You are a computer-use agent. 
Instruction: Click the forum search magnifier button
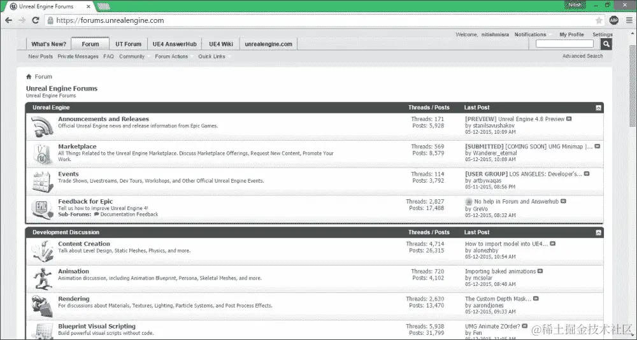point(606,44)
